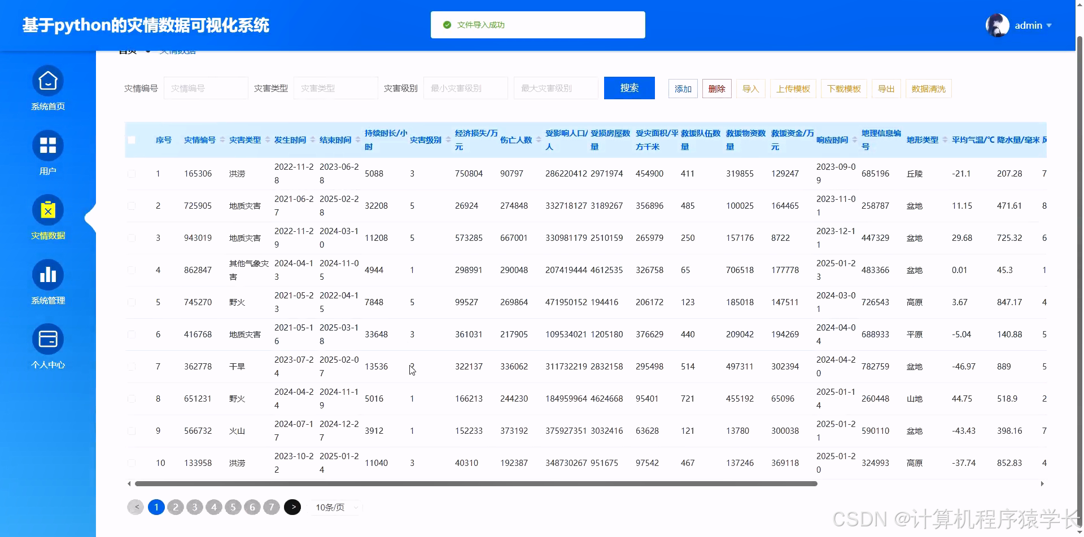
Task: Focus the 灾情编号 search field
Action: point(206,88)
